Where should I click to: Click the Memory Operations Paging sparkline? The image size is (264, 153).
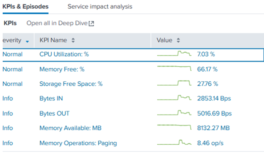pos(174,143)
